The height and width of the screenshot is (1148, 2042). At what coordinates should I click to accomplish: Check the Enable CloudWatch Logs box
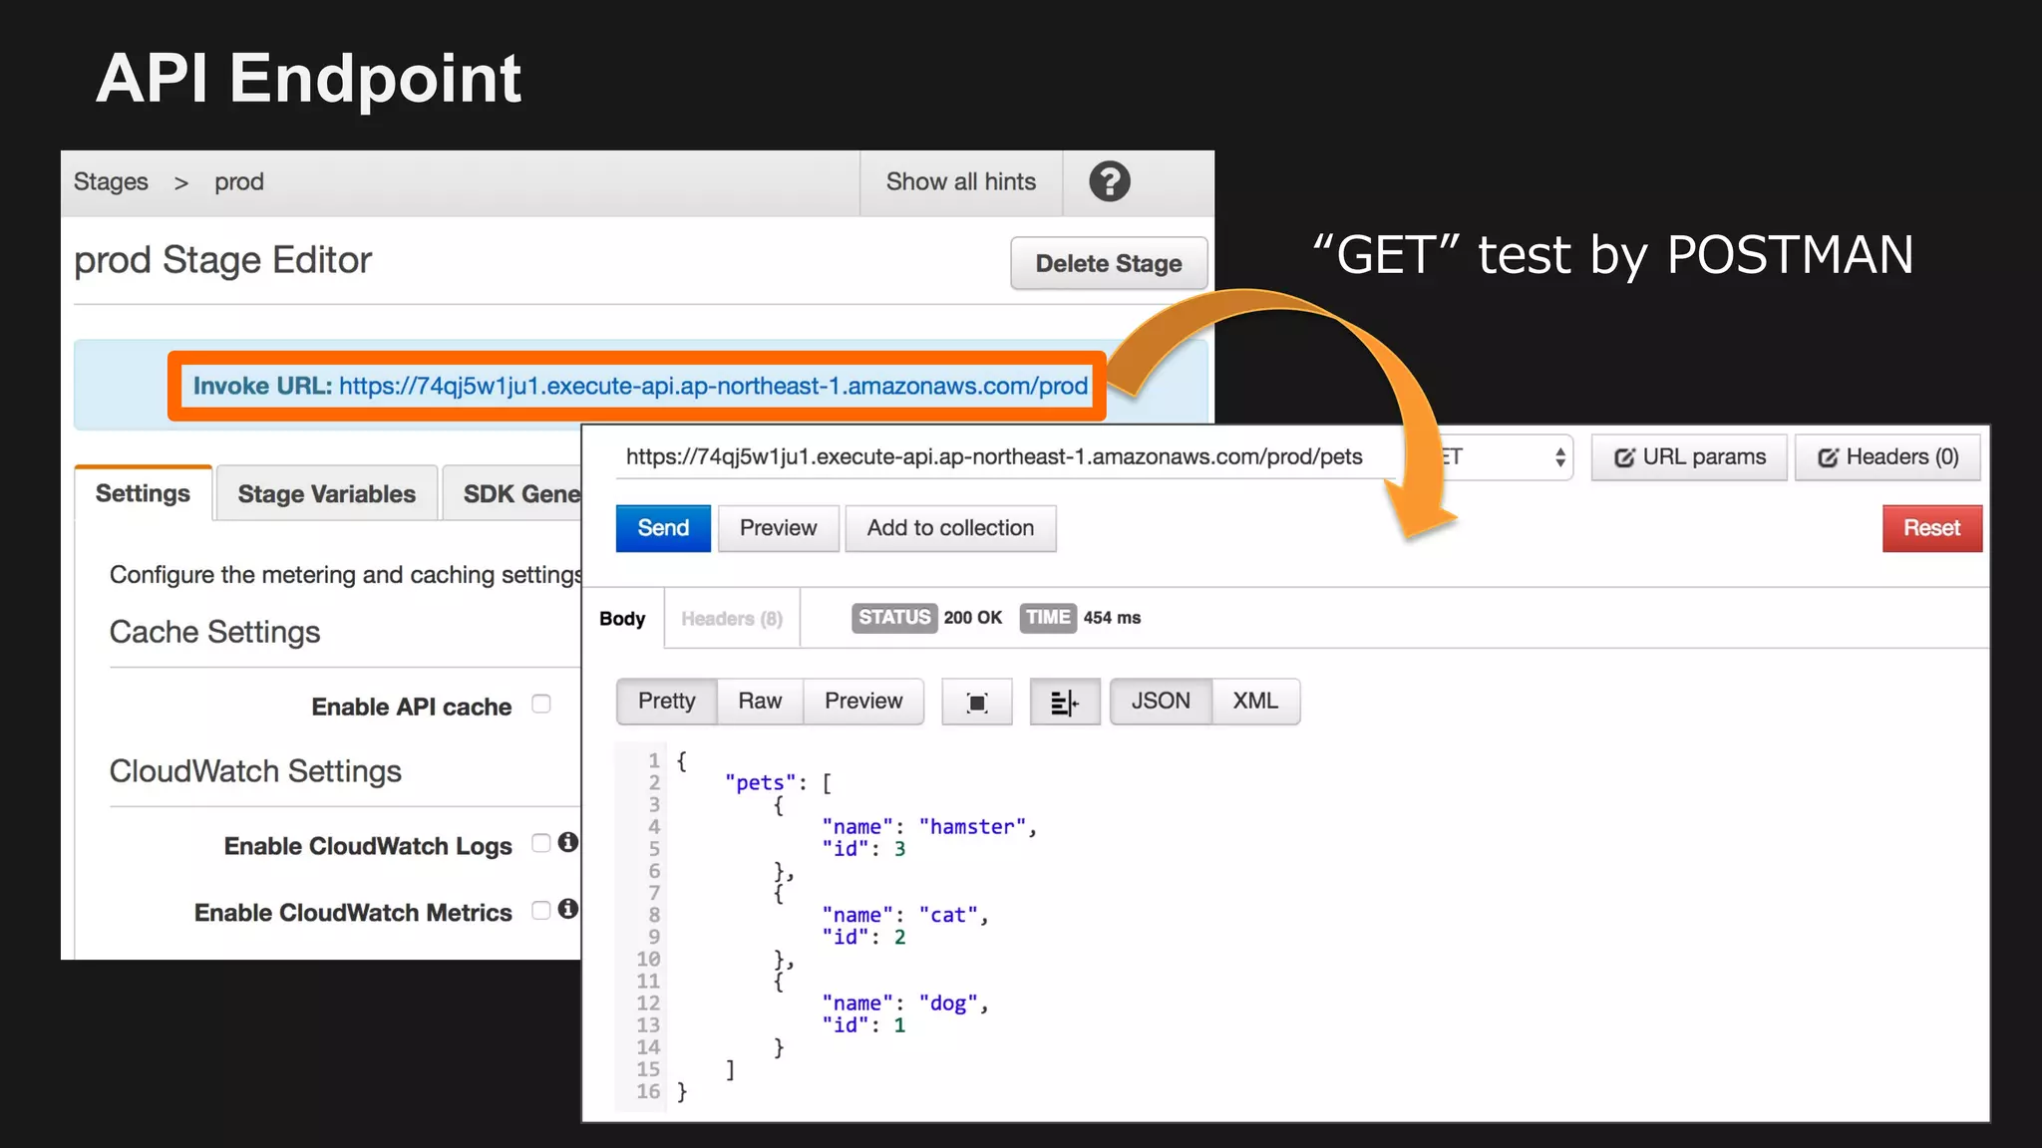(541, 843)
